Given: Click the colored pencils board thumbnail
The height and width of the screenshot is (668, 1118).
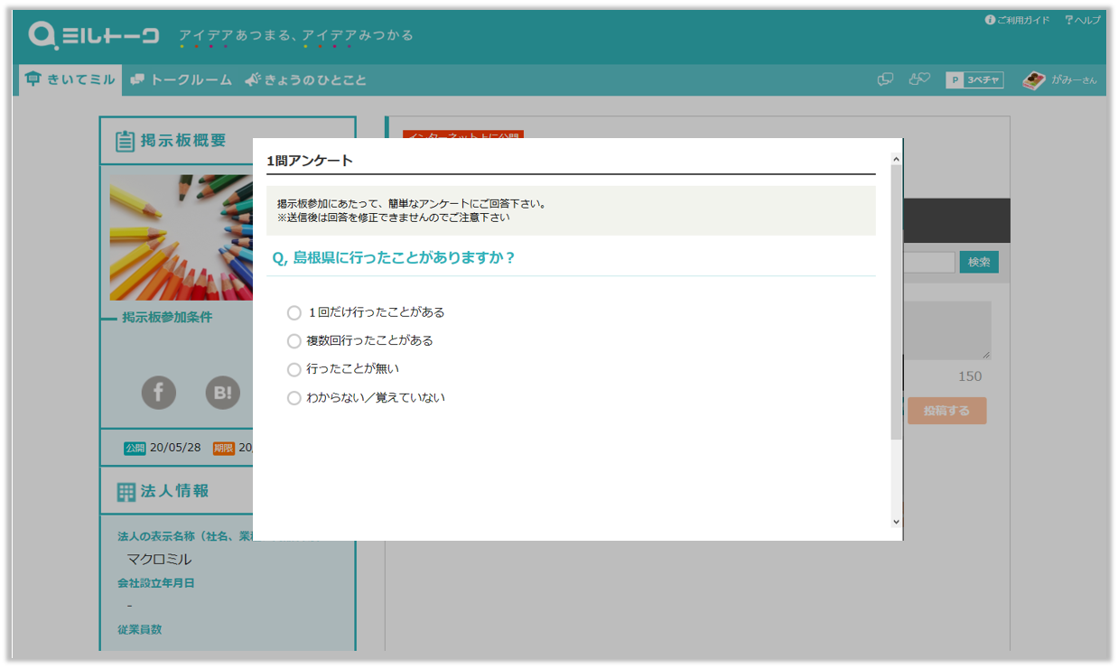Looking at the screenshot, I should point(181,237).
